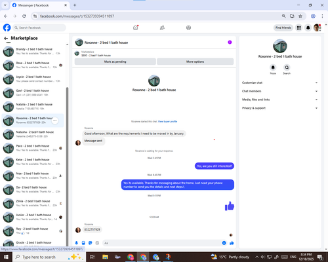Click the Facebook logo icon

[x=7, y=28]
